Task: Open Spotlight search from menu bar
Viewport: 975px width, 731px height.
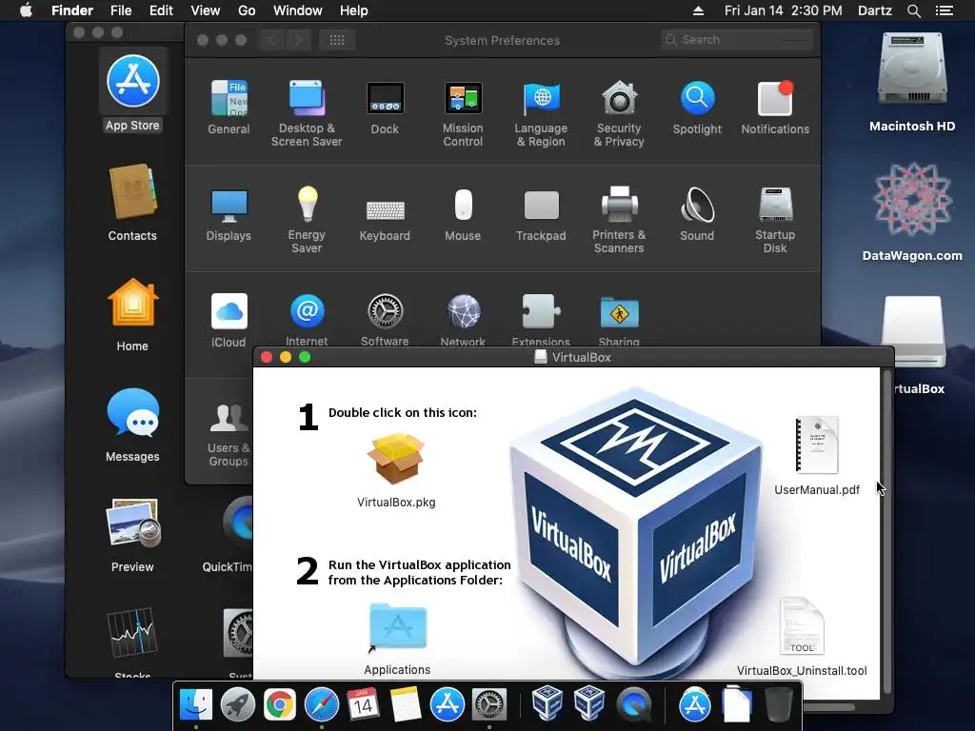Action: click(x=914, y=10)
